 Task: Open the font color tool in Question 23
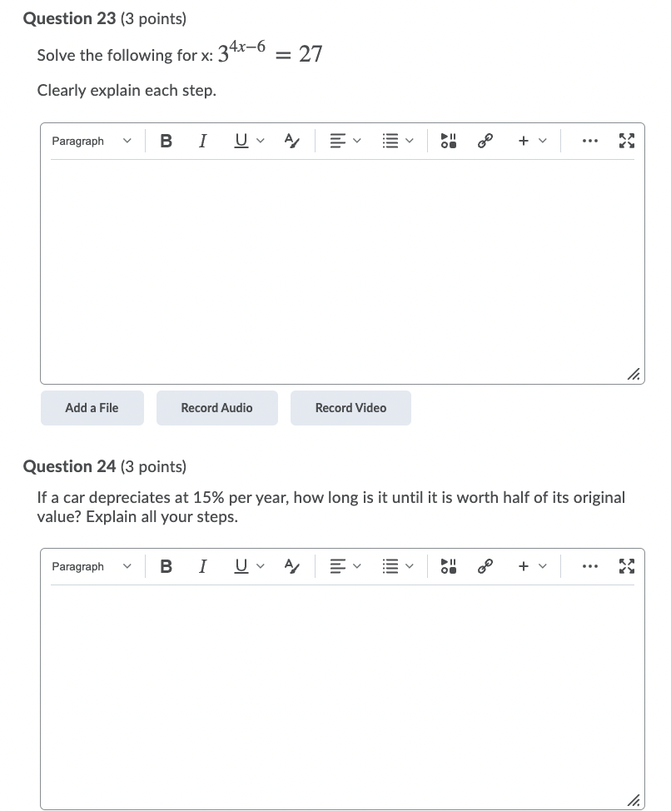tap(291, 141)
